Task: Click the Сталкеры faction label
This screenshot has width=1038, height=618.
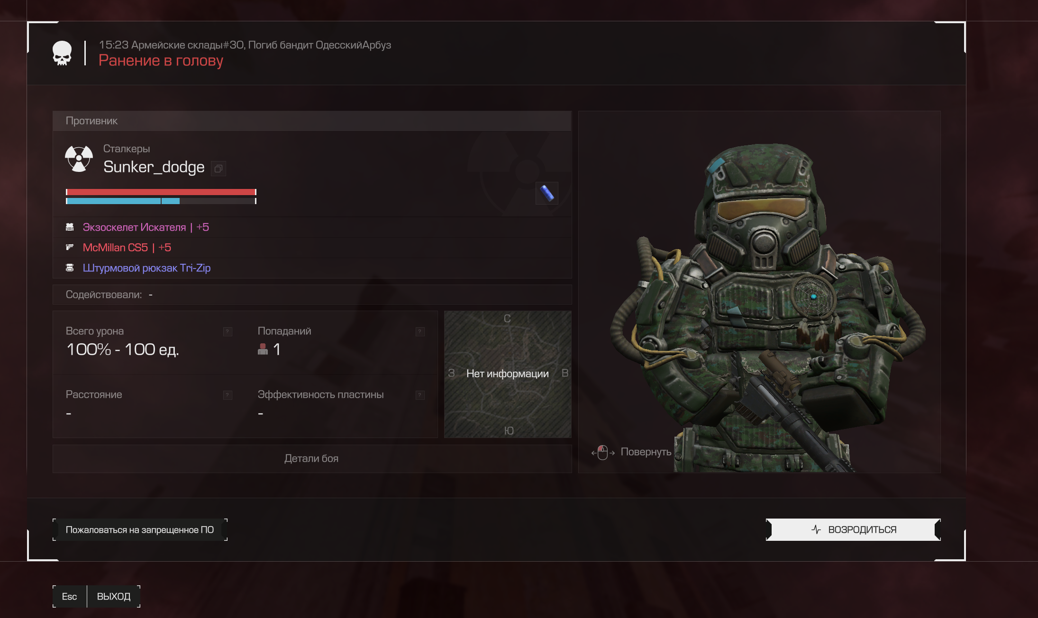Action: coord(127,149)
